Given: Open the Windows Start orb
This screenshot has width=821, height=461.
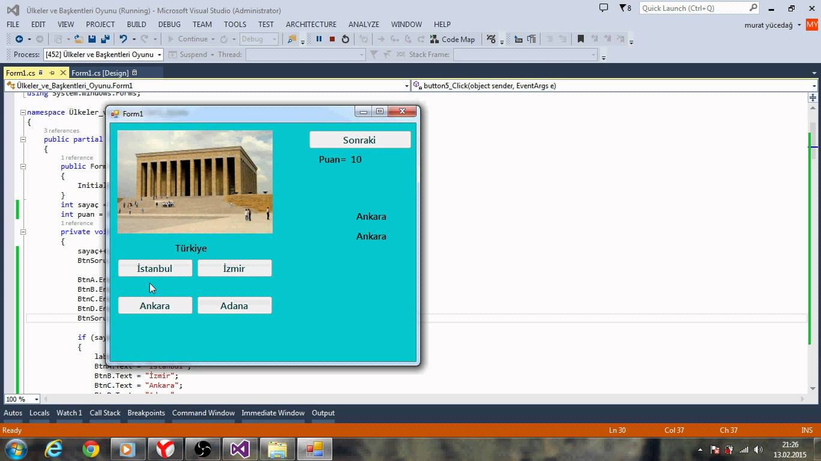Looking at the screenshot, I should coord(16,449).
